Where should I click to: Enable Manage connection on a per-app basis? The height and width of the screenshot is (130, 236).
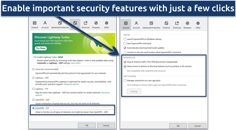(x=125, y=80)
